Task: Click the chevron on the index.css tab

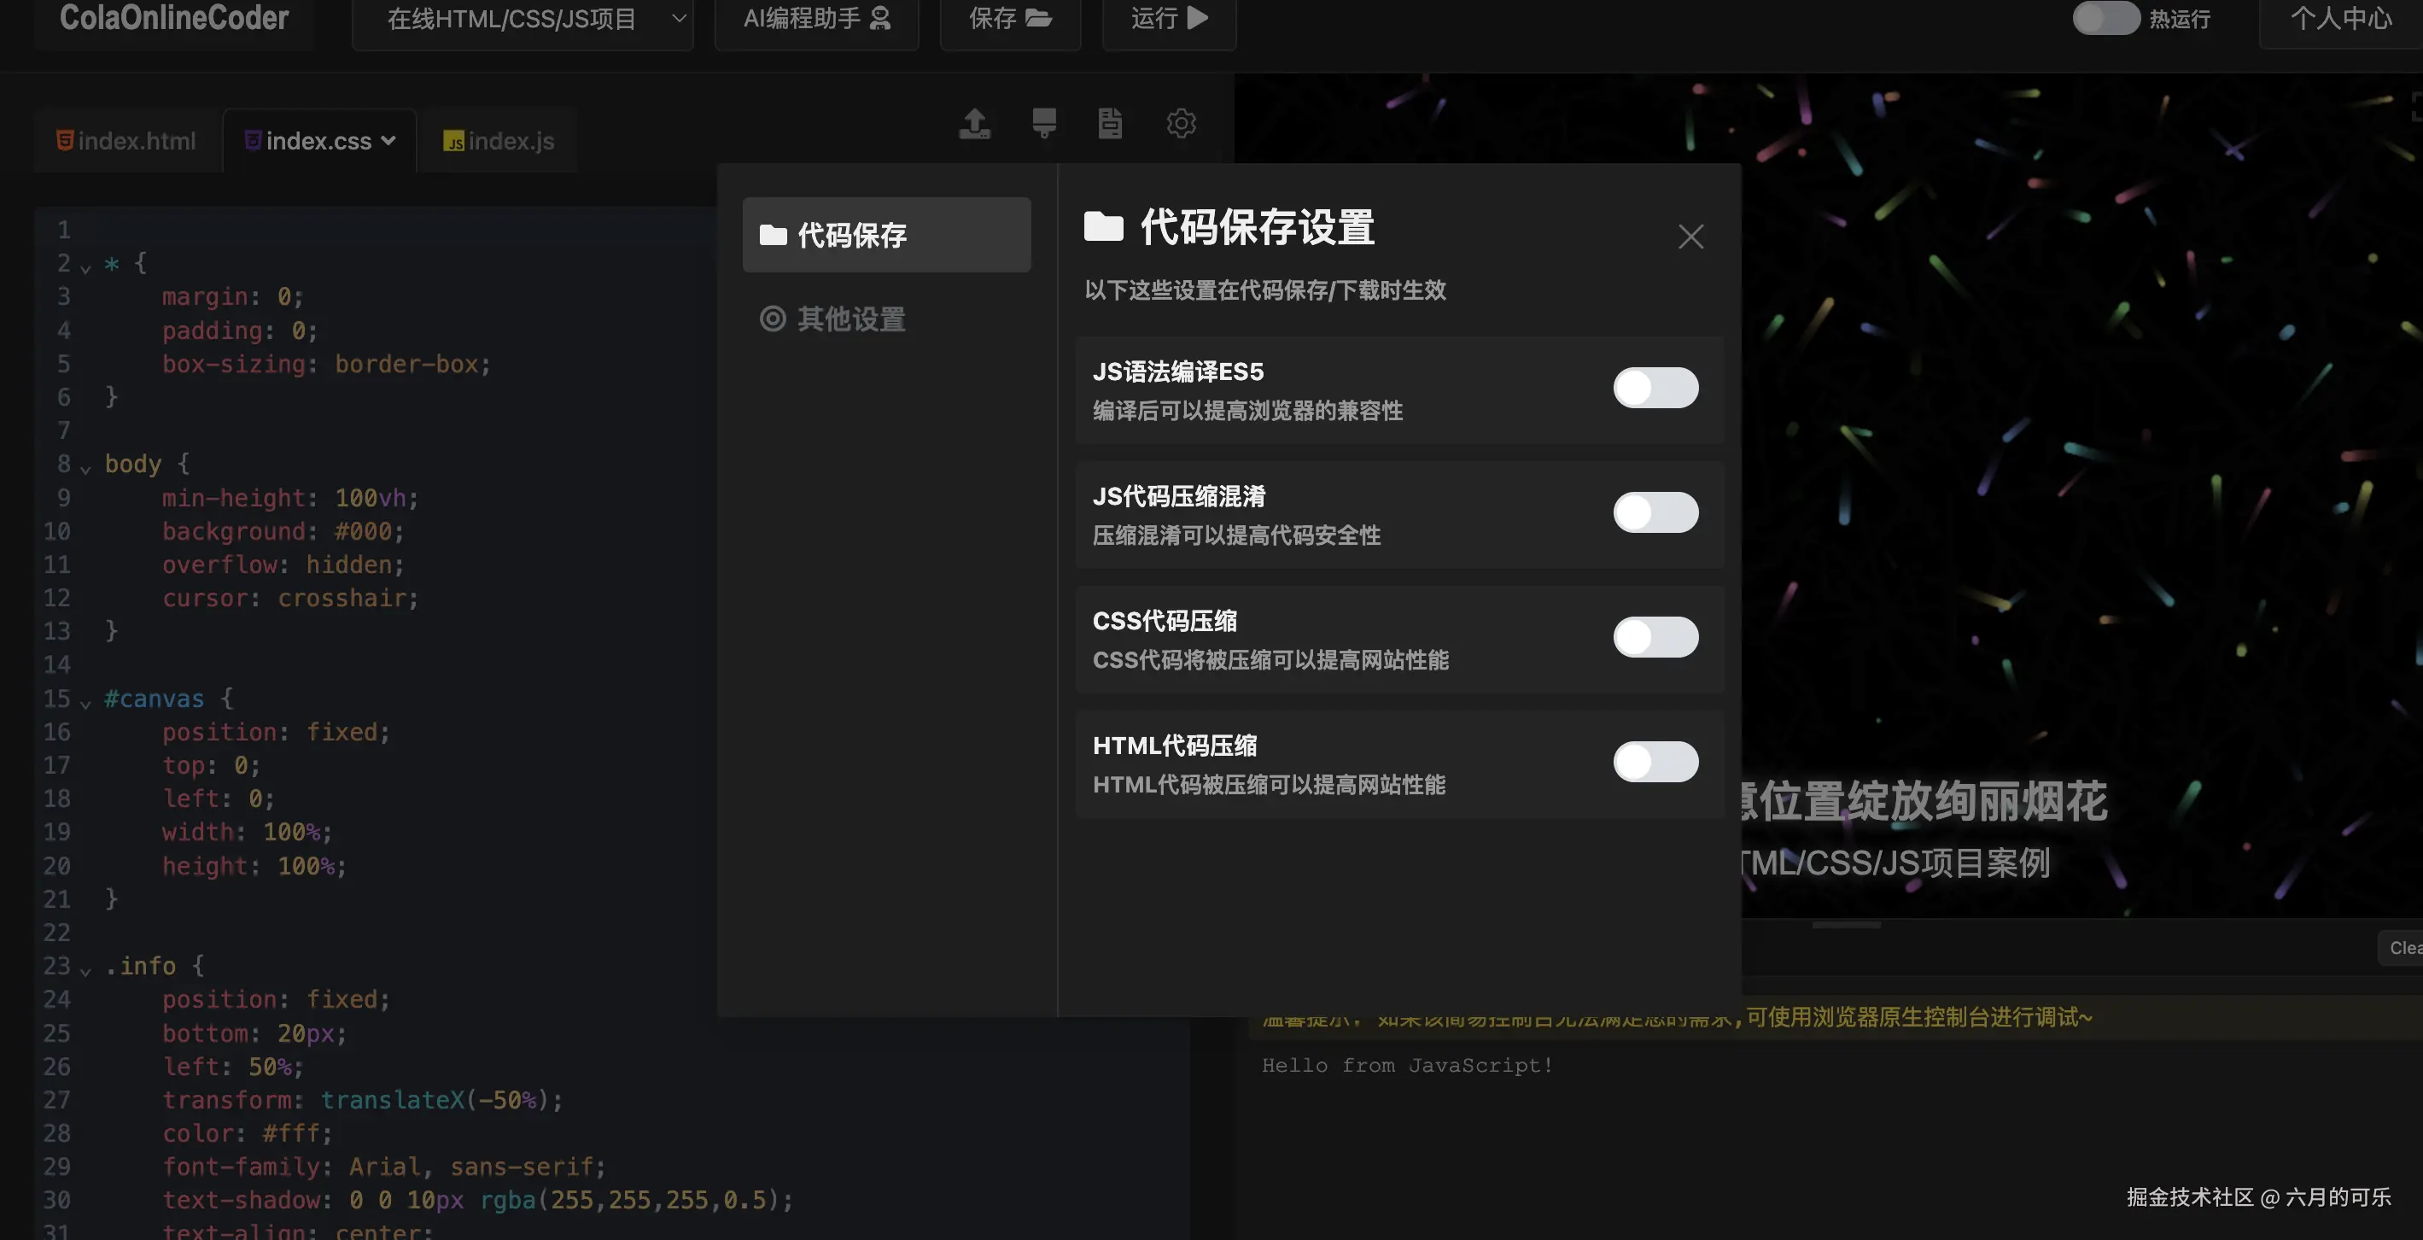Action: [388, 140]
